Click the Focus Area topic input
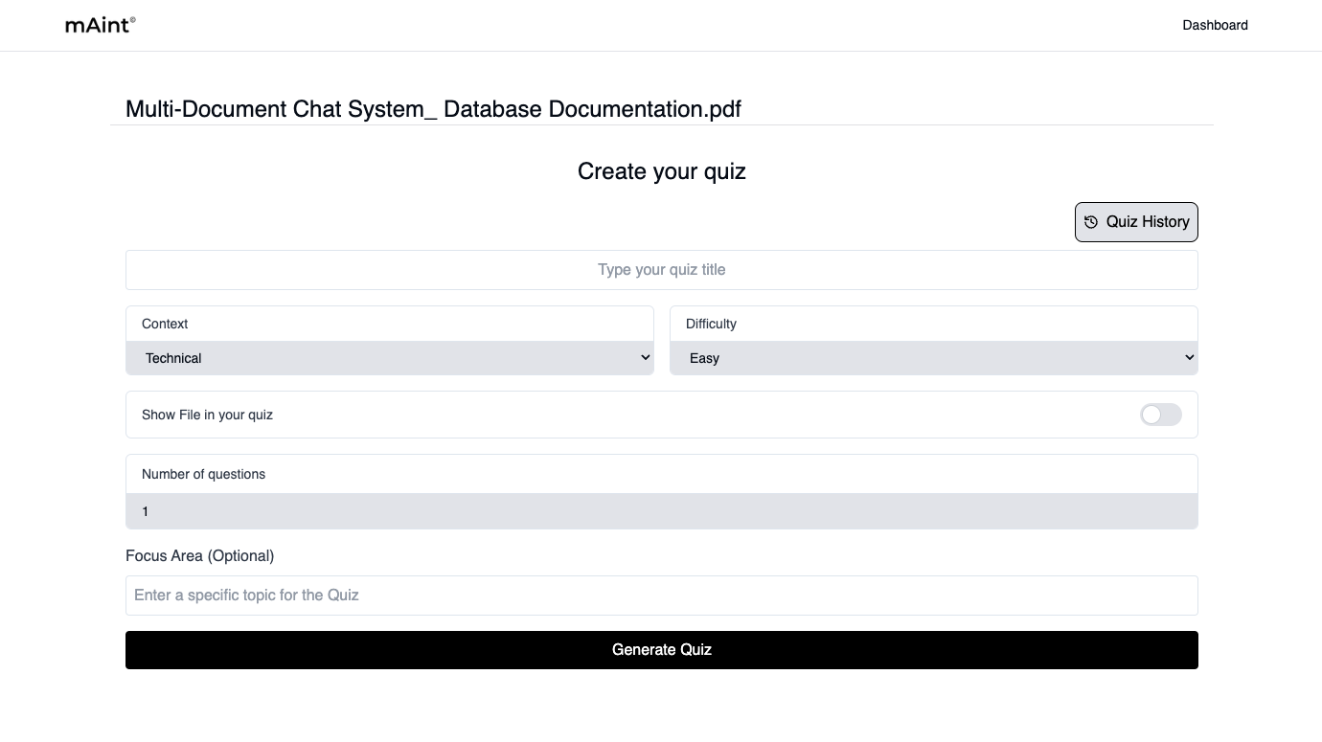This screenshot has width=1322, height=742. [661, 595]
